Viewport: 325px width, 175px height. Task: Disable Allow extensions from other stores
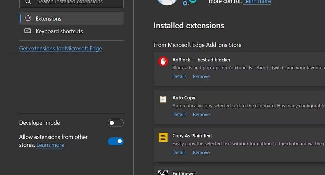click(115, 141)
